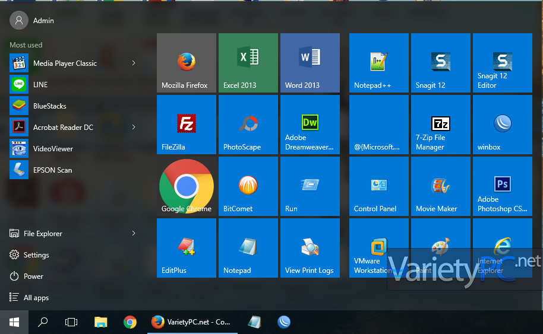Open the Snagit 12 tile
The height and width of the screenshot is (334, 543).
click(x=440, y=63)
